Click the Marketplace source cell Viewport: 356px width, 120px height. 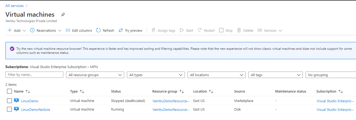[x=244, y=101]
